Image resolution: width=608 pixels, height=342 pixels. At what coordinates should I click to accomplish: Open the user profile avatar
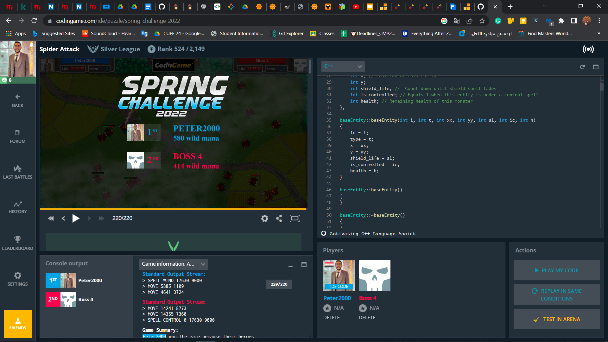[18, 59]
